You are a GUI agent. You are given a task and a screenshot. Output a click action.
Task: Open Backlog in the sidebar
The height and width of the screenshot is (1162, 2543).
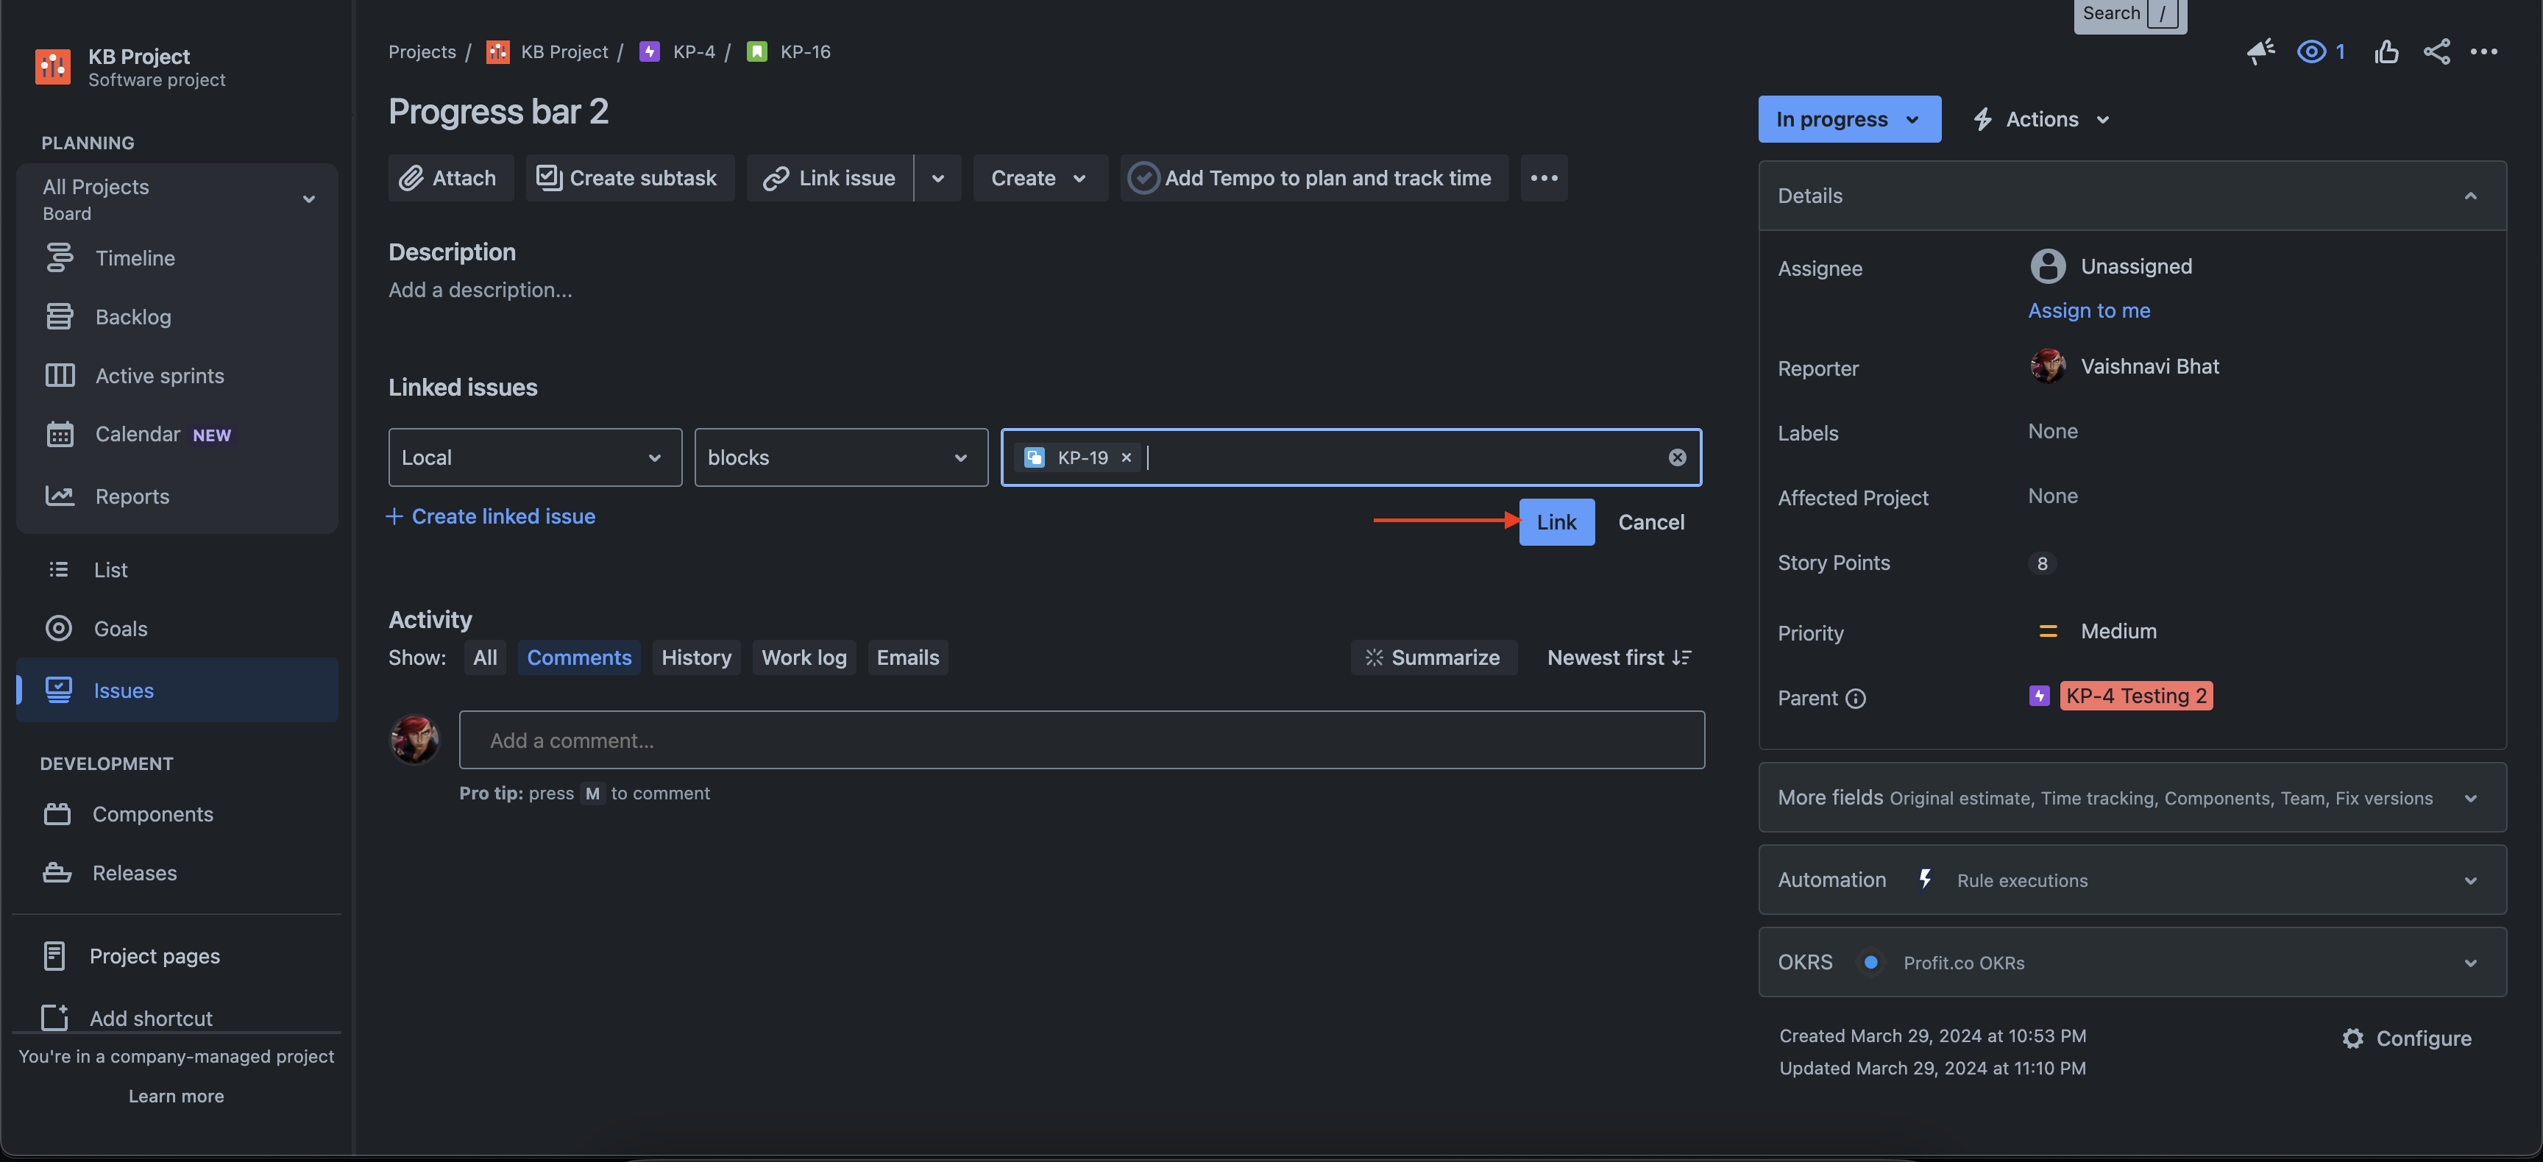pyautogui.click(x=133, y=317)
